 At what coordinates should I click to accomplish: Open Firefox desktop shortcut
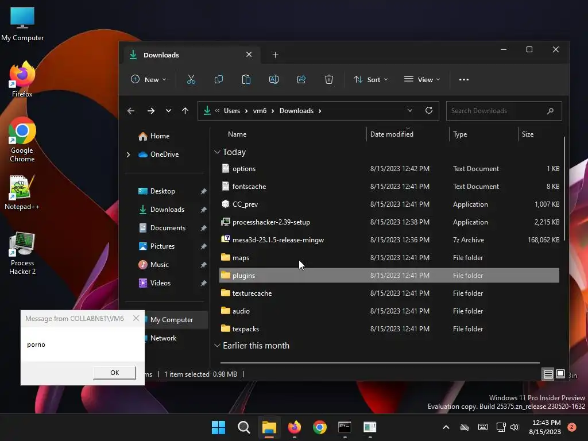point(22,79)
